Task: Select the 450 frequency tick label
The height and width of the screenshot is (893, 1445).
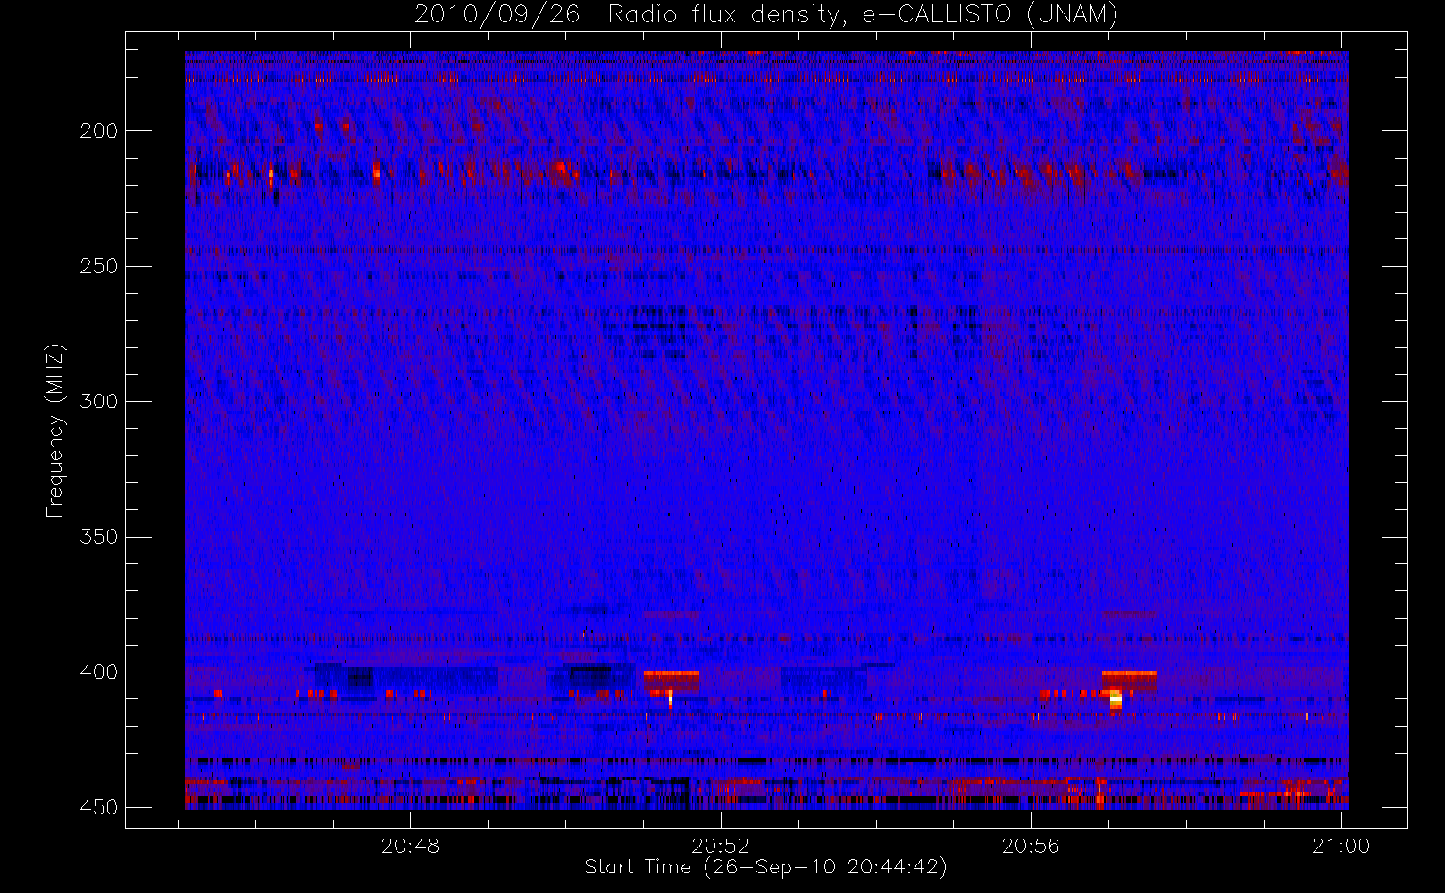Action: 98,807
